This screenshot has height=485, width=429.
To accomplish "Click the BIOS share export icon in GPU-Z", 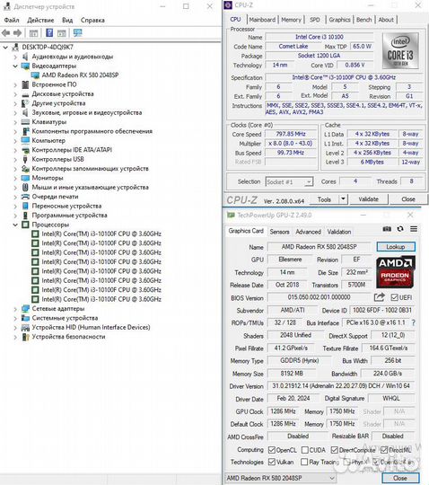I will [380, 297].
